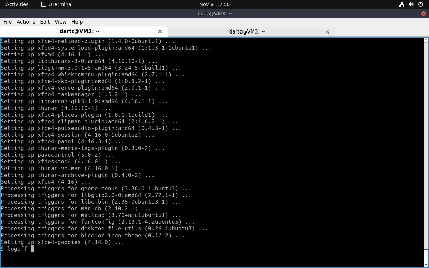This screenshot has width=429, height=268.
Task: Click the 'Setting up thunar (4.16.10-1)' line
Action: [x=56, y=108]
